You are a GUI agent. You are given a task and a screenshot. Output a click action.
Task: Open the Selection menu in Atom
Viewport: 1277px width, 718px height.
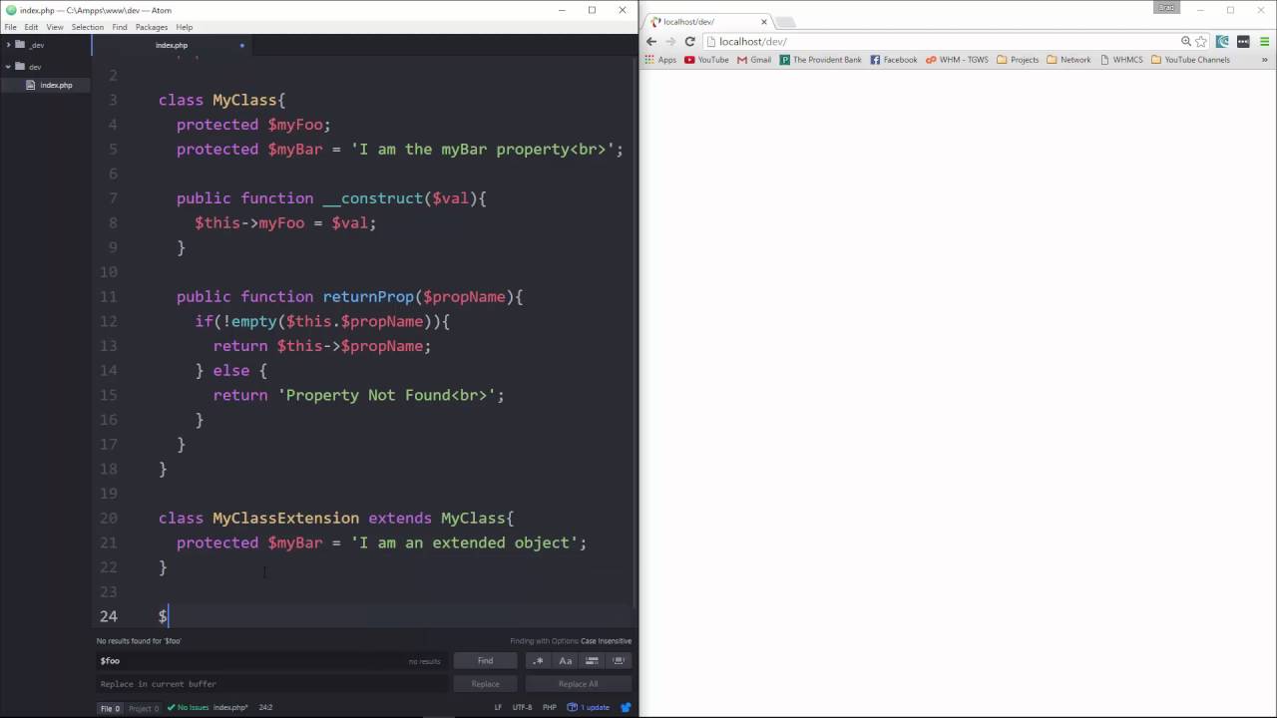pos(88,27)
